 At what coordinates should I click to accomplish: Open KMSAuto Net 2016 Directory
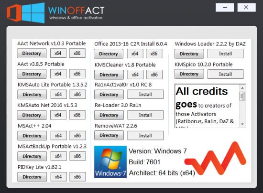[x=32, y=115]
